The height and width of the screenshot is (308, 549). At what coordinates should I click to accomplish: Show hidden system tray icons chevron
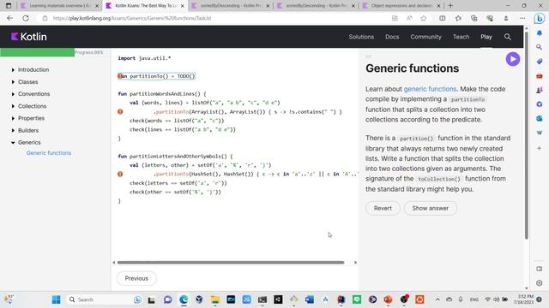(x=437, y=299)
